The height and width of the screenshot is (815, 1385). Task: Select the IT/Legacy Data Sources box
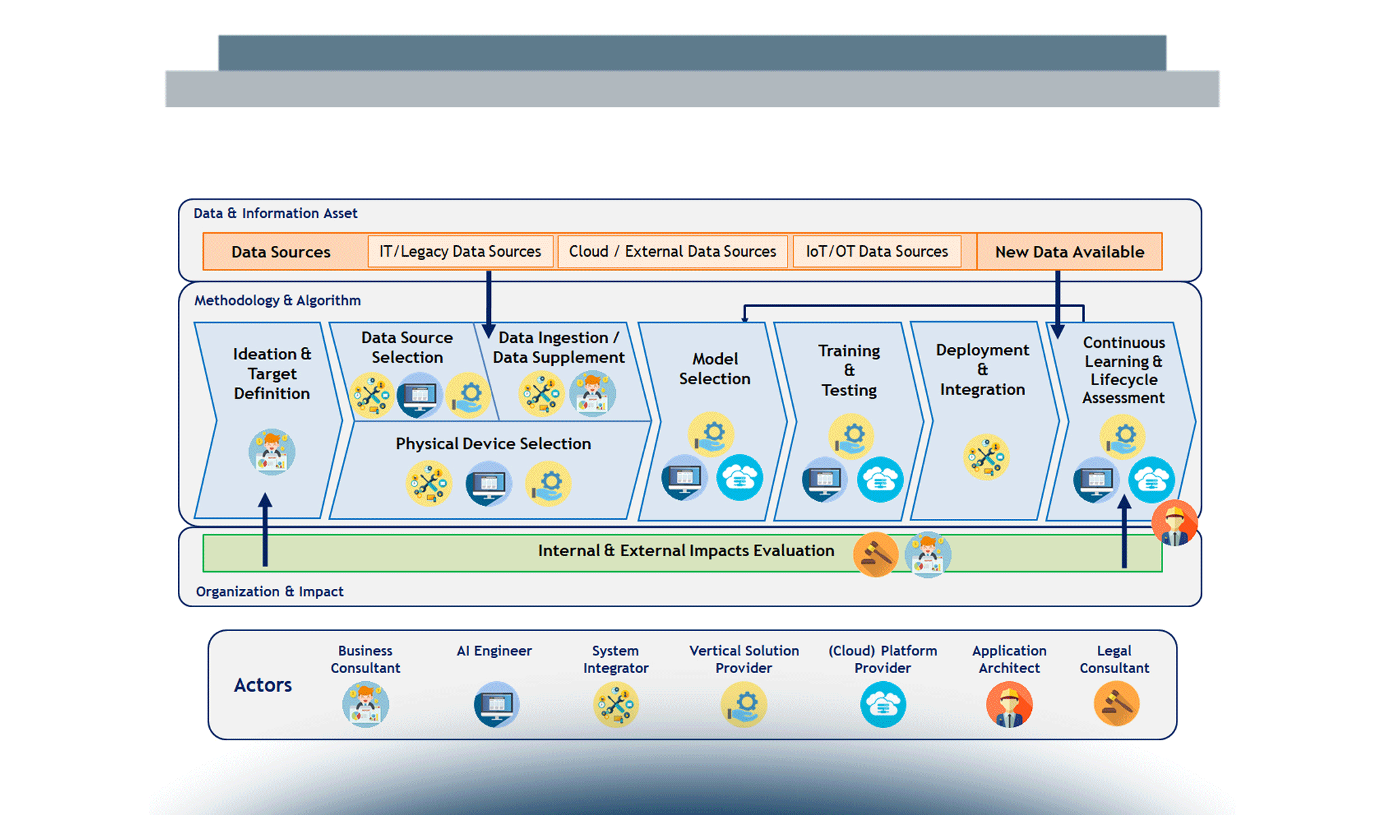(460, 251)
